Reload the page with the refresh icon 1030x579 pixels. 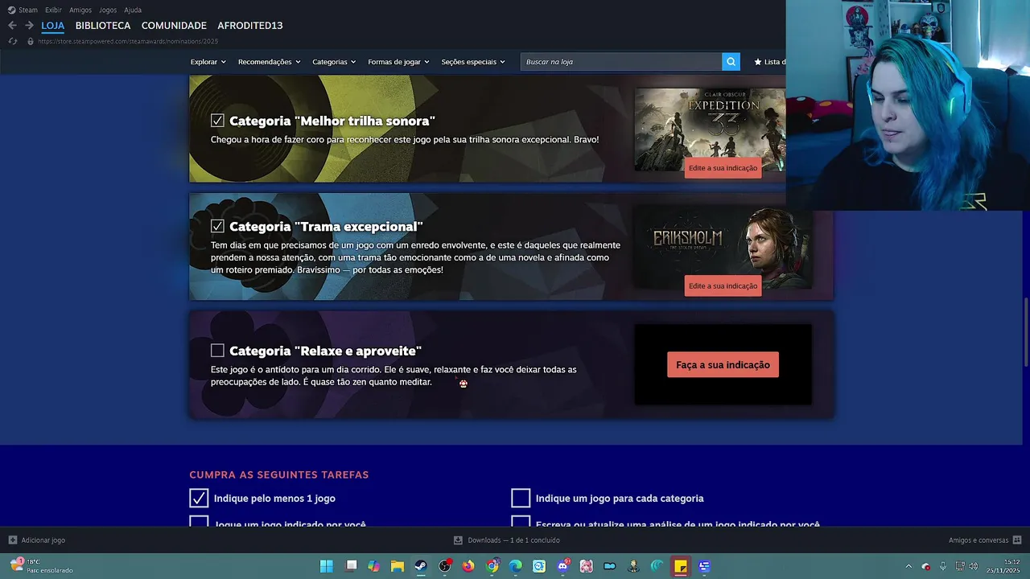pyautogui.click(x=12, y=41)
